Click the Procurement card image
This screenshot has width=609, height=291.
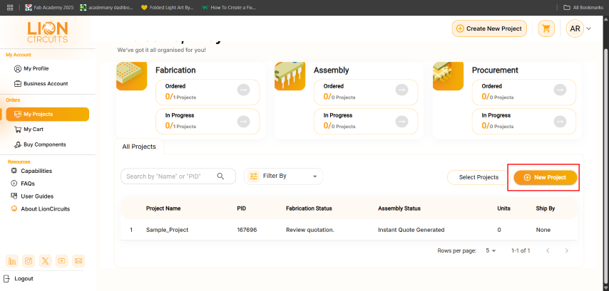[449, 76]
